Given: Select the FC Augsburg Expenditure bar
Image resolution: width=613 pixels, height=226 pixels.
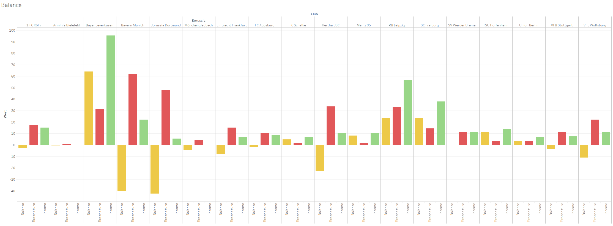Looking at the screenshot, I should tap(265, 139).
